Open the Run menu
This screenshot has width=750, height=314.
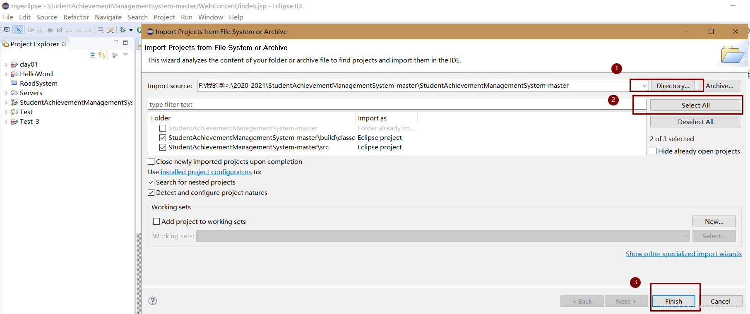(187, 17)
